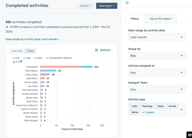This screenshot has width=192, height=138.
Task: Toggle Task series in legend
Action: coord(27,58)
